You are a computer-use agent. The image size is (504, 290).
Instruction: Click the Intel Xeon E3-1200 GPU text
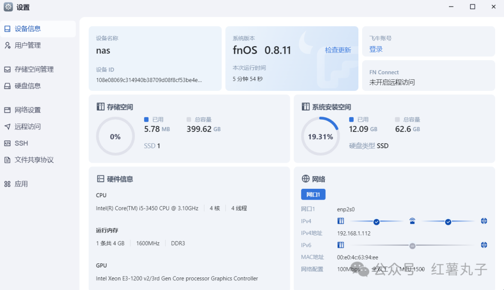point(177,278)
